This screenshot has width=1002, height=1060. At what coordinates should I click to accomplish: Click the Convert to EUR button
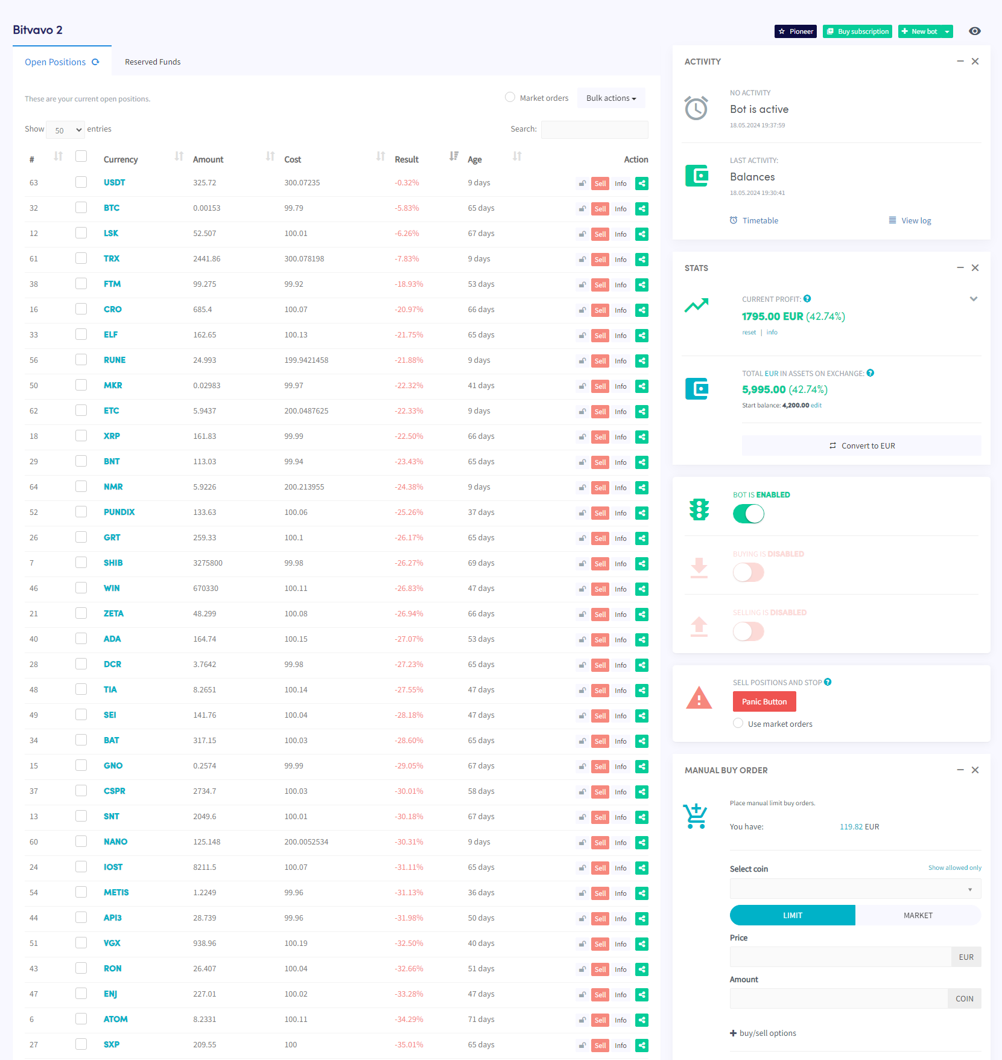(x=861, y=445)
